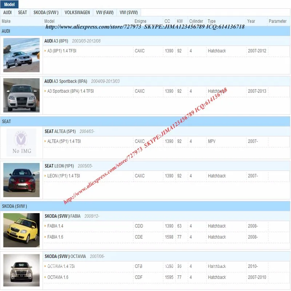Screen dimensions: 291x291
Task: Open the OCTAVIA 1.4 TSI entry
Action: pyautogui.click(x=61, y=266)
